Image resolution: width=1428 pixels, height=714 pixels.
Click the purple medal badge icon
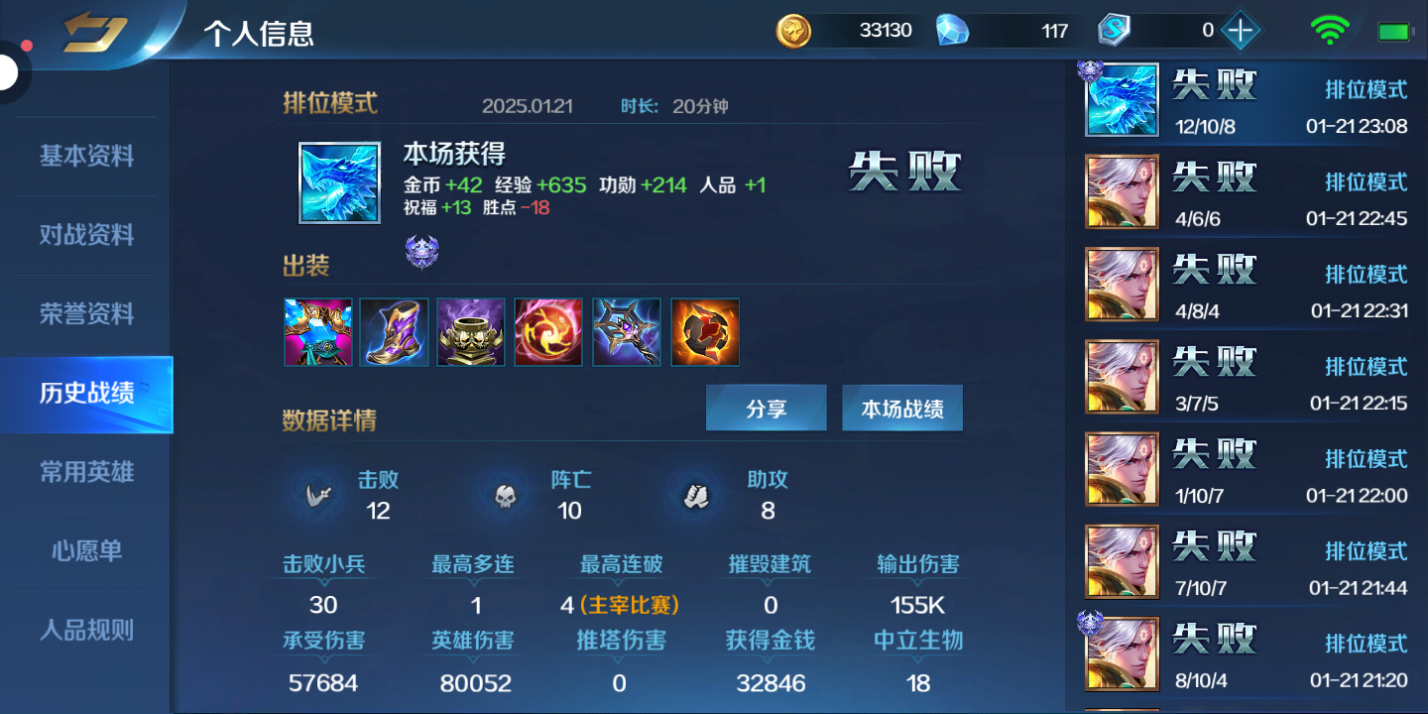coord(421,253)
